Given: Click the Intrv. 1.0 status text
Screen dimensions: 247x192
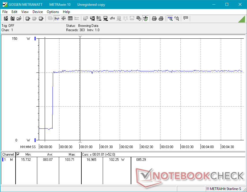Looking at the screenshot, I should (x=93, y=30).
